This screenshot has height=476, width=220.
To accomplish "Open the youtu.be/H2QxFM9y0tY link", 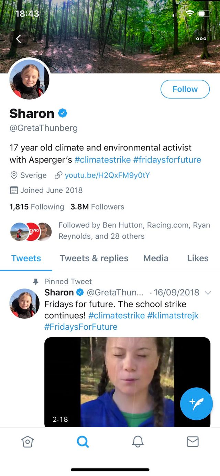I will [107, 175].
